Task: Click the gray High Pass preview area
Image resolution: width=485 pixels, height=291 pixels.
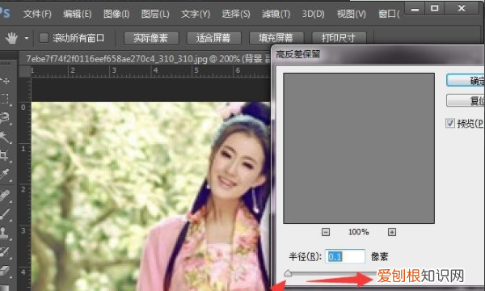Action: pyautogui.click(x=359, y=148)
